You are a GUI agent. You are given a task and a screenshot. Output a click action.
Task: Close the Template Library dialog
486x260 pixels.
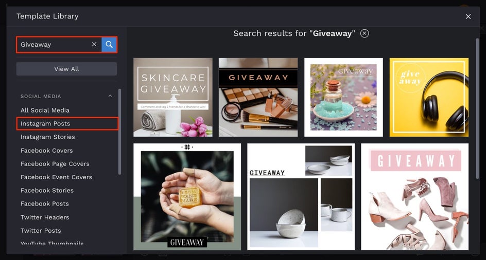pos(468,16)
